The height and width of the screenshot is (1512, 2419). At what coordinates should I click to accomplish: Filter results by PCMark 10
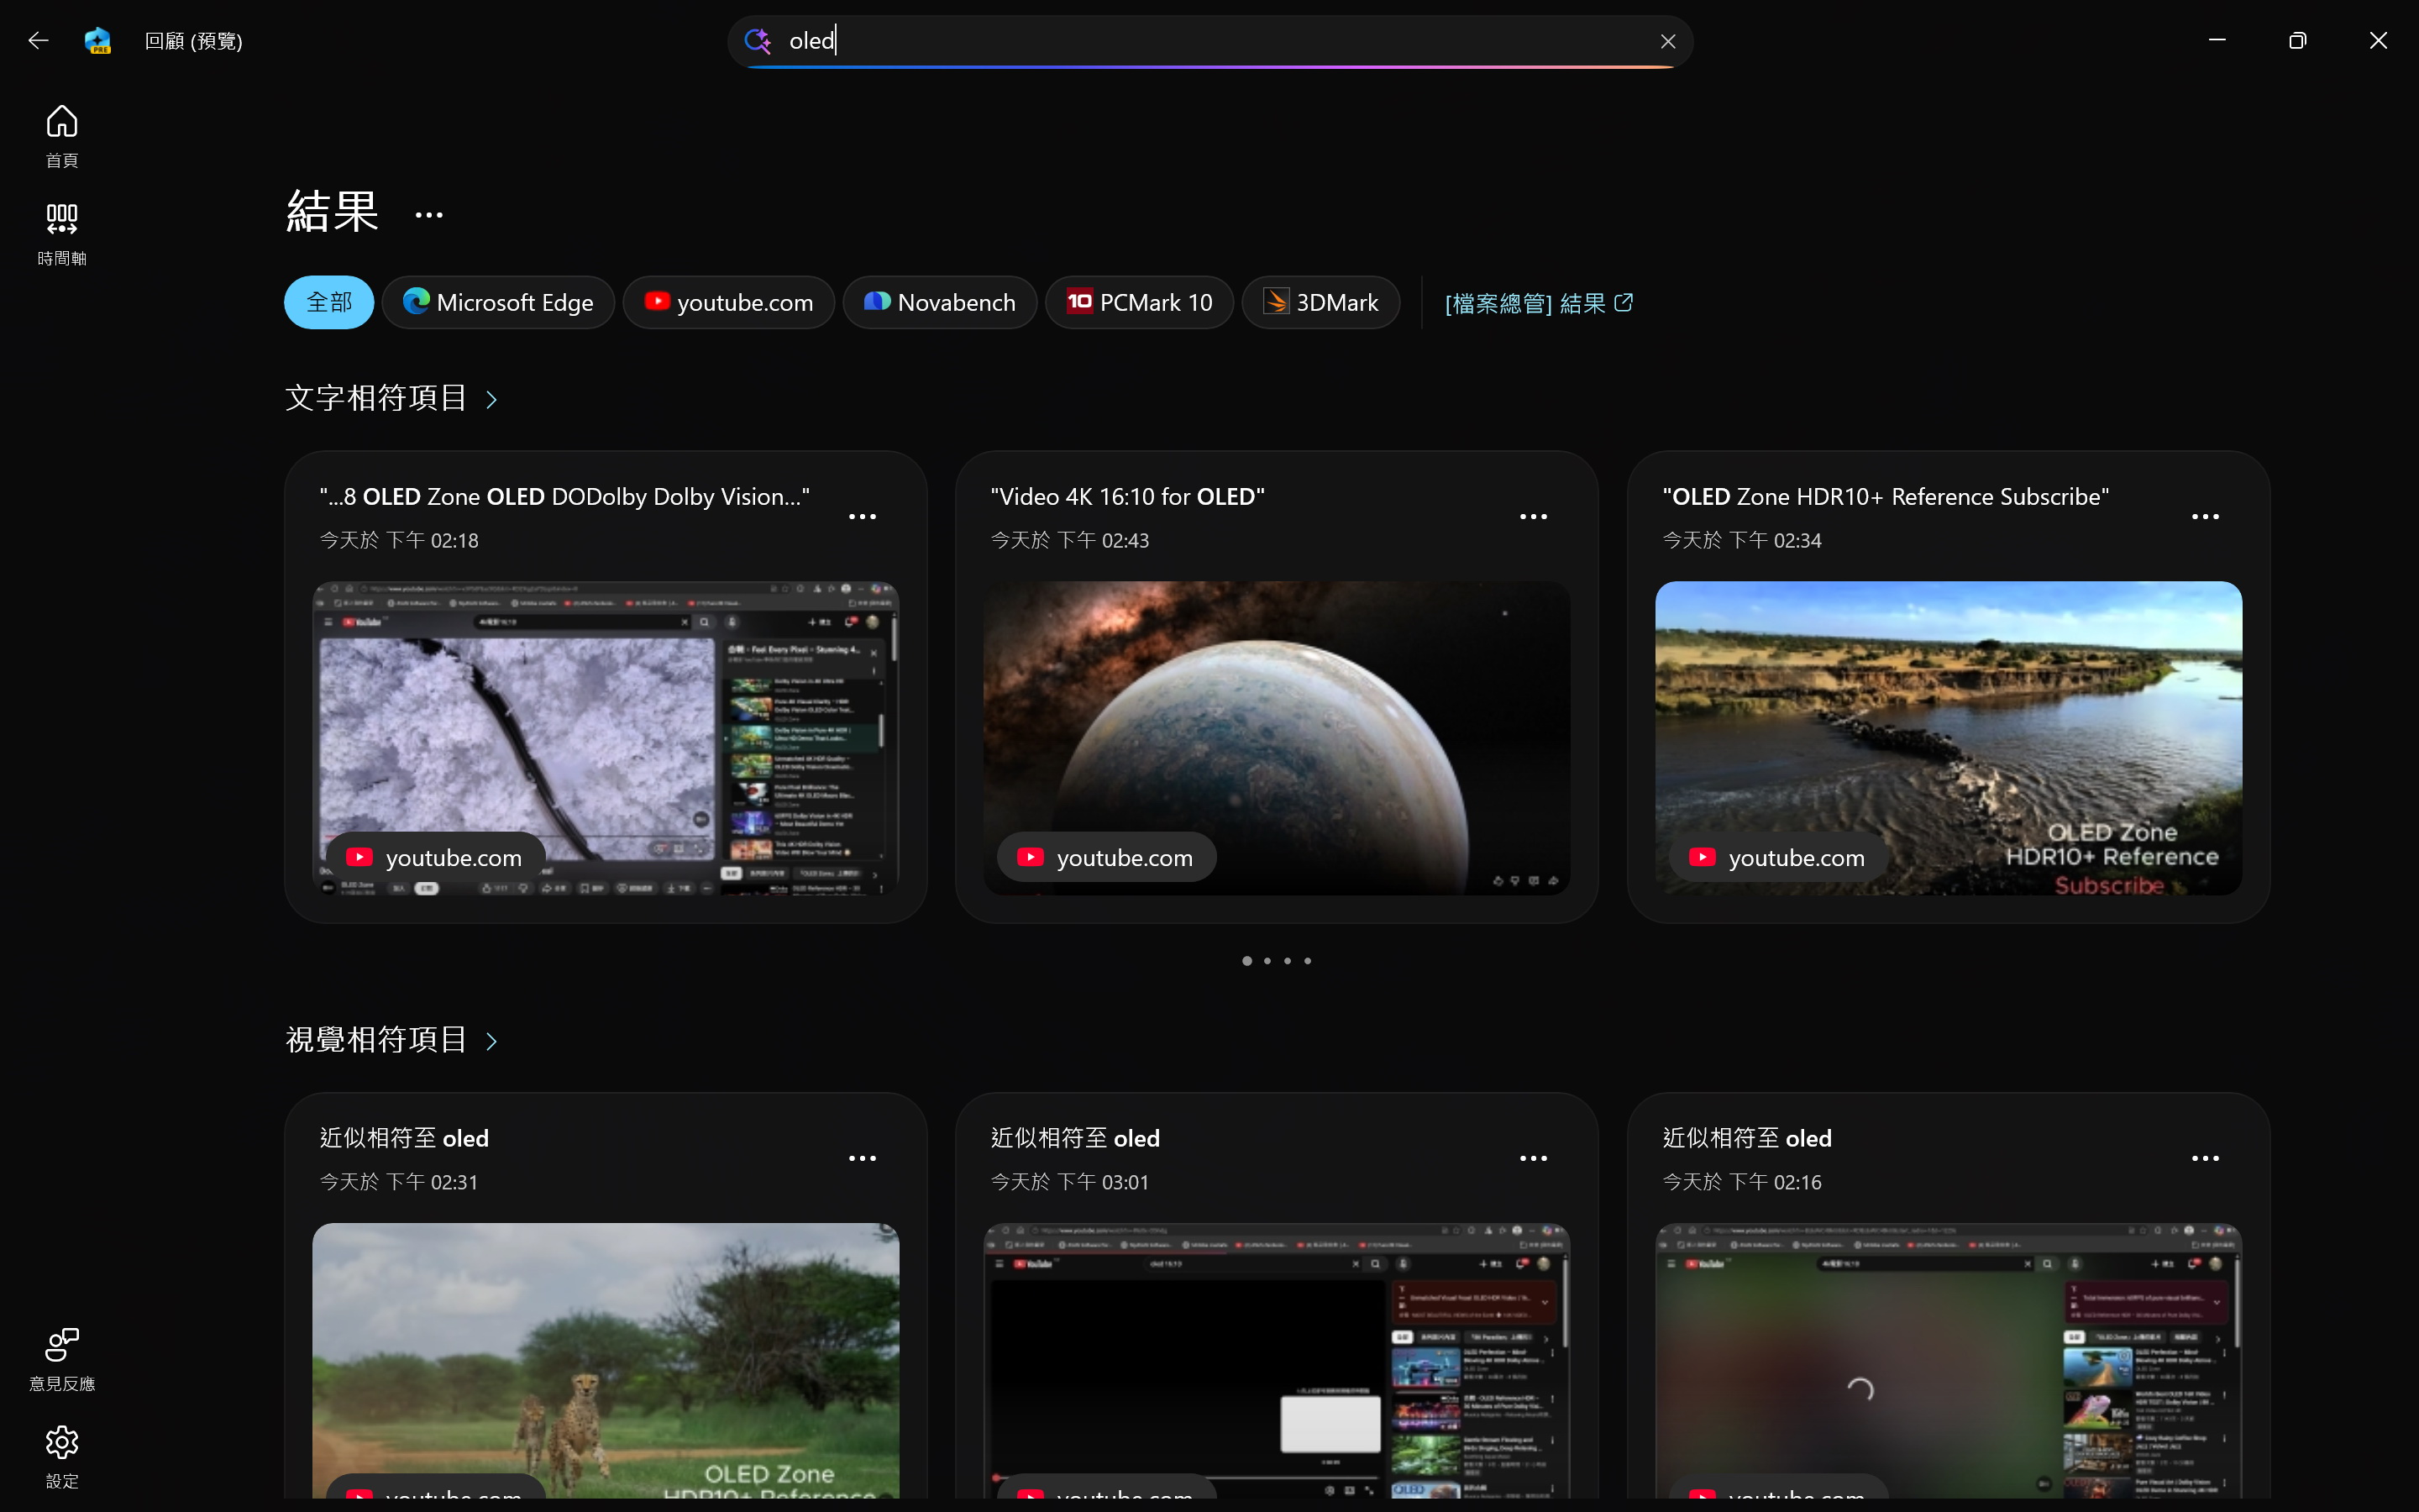pos(1140,302)
